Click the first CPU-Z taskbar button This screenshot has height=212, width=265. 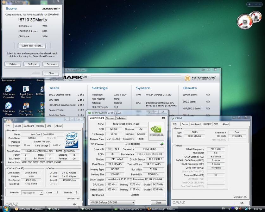pos(63,209)
